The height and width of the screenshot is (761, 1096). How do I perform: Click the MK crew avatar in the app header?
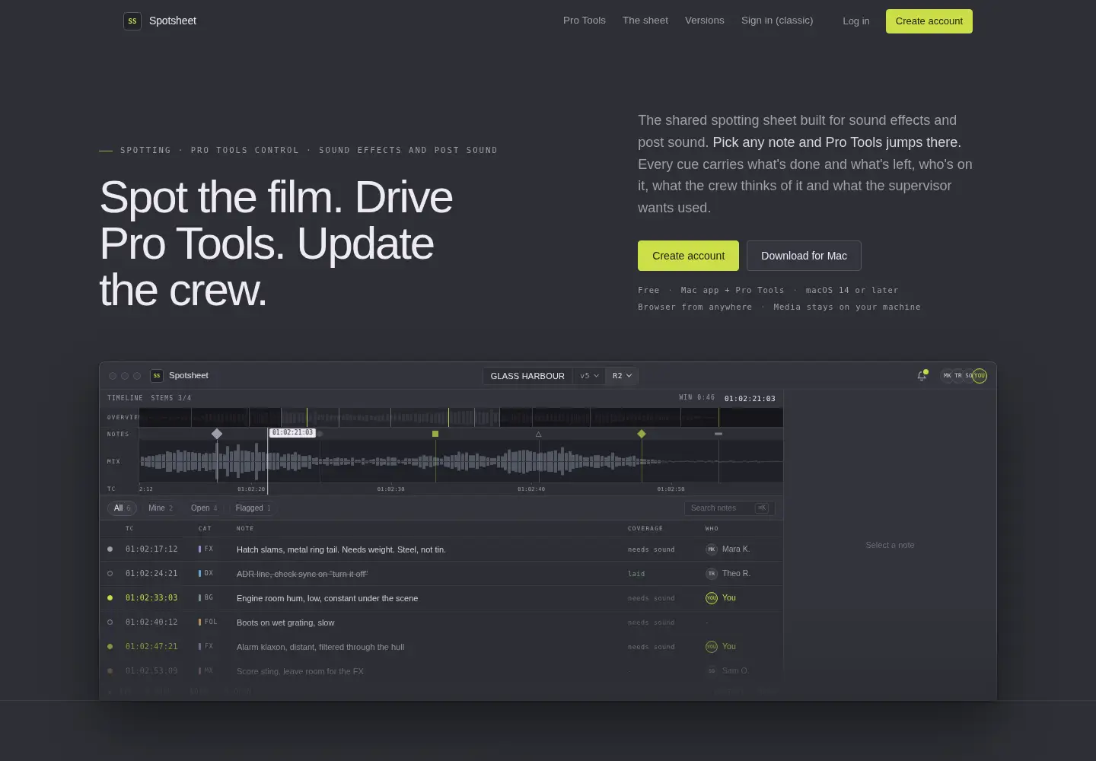[x=947, y=376]
